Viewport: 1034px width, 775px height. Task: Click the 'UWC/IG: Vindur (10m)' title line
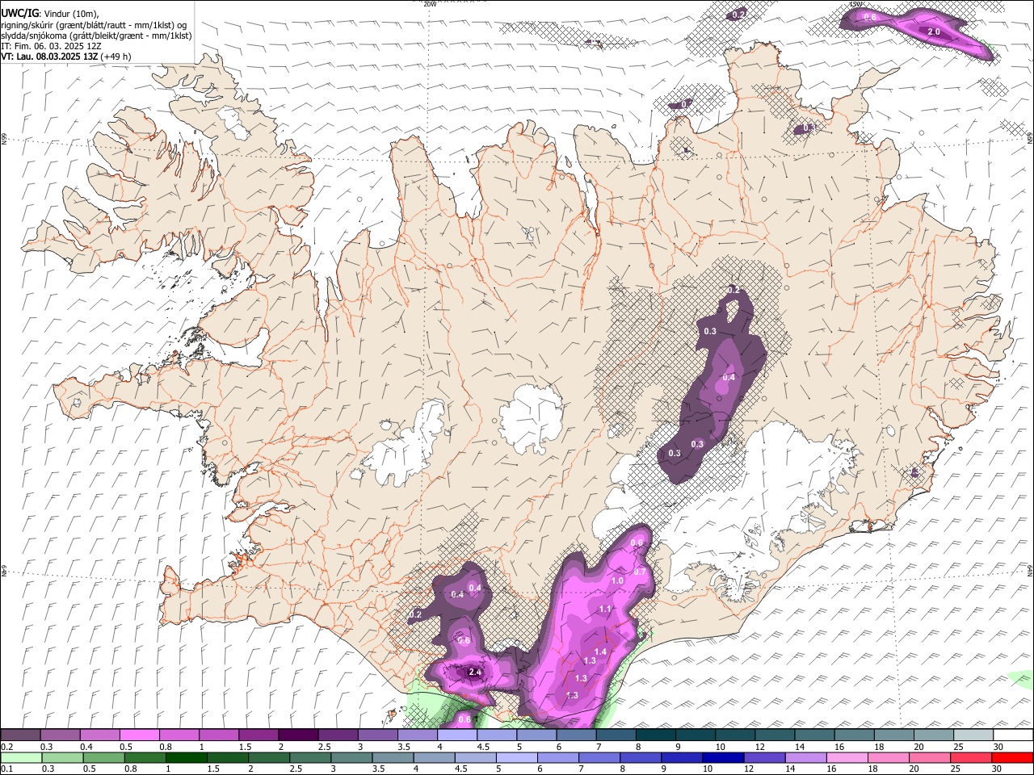click(x=49, y=14)
